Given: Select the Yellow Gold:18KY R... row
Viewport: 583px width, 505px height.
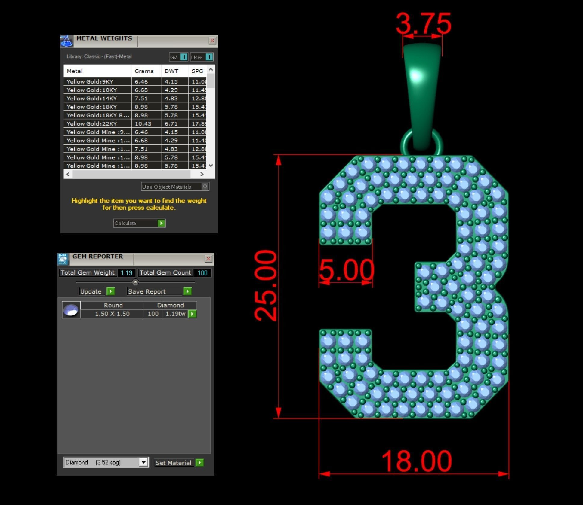Looking at the screenshot, I should [135, 115].
